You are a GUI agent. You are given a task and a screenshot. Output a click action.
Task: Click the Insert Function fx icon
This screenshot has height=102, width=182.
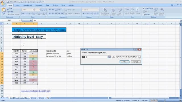coord(31,20)
